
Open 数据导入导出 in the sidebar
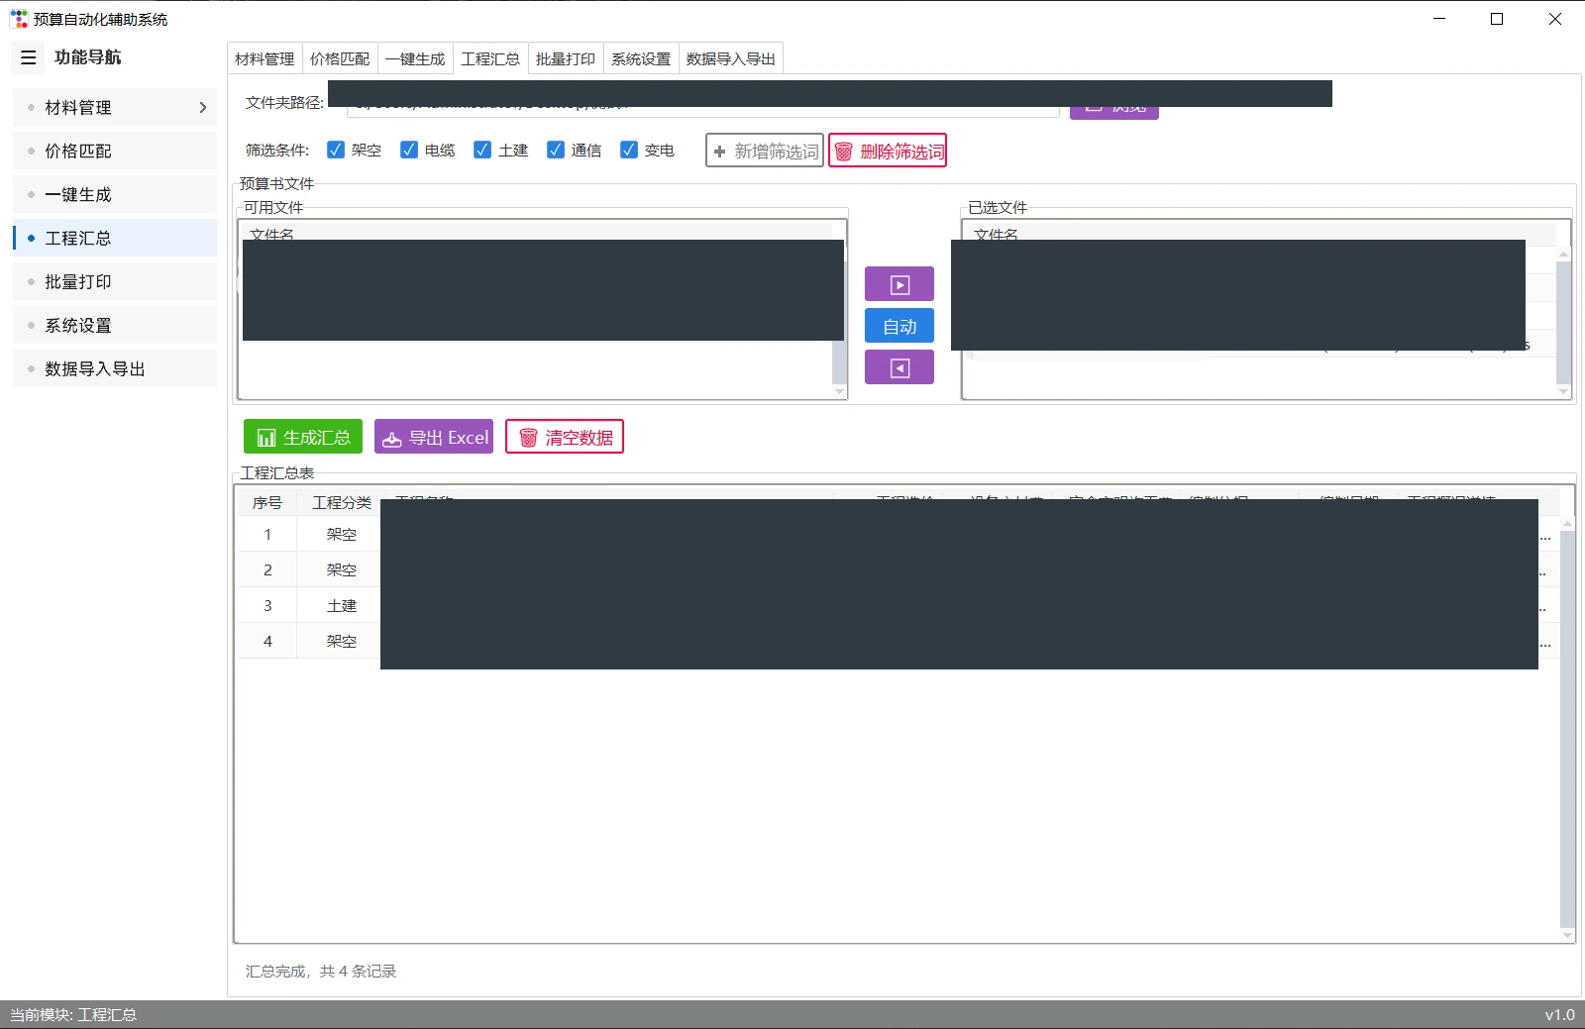115,368
